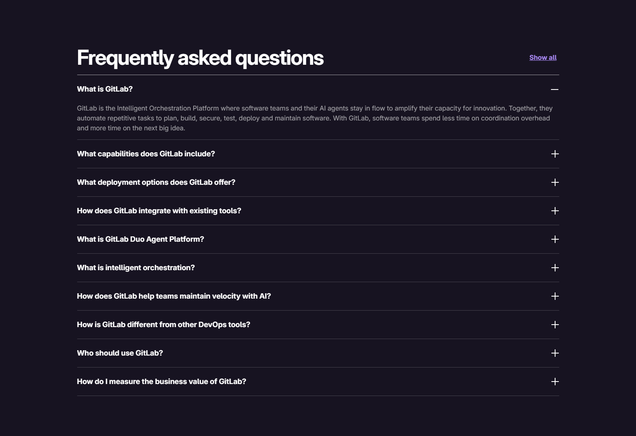Select the "What is GitLab?" question heading
The width and height of the screenshot is (636, 436).
coord(105,89)
